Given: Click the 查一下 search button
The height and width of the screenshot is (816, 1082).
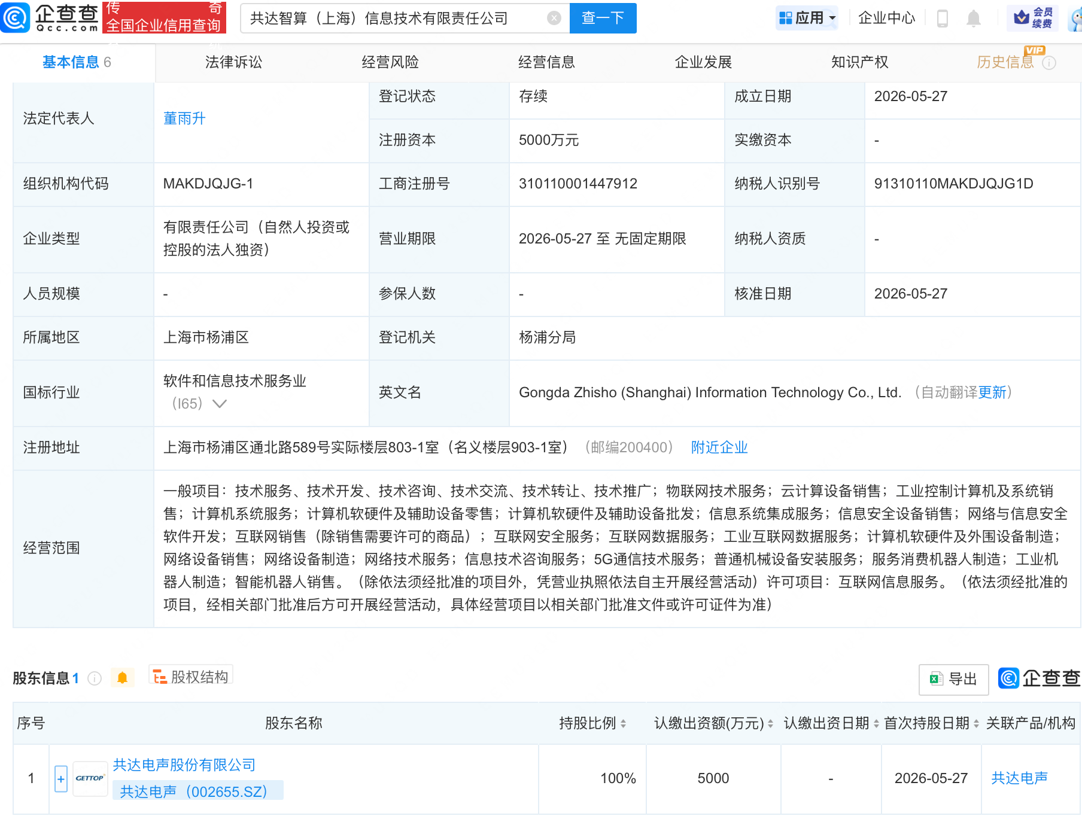Looking at the screenshot, I should point(603,18).
